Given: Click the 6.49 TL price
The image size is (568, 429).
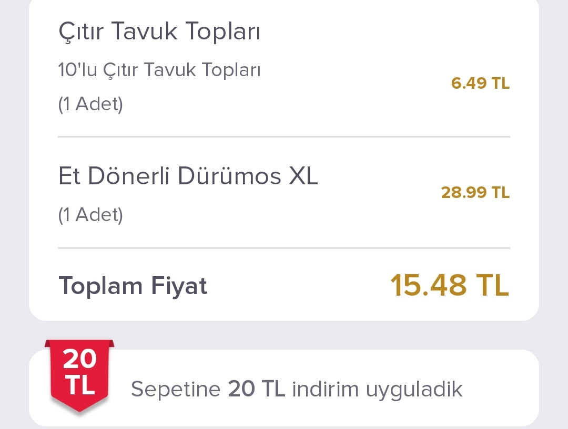Looking at the screenshot, I should (480, 83).
